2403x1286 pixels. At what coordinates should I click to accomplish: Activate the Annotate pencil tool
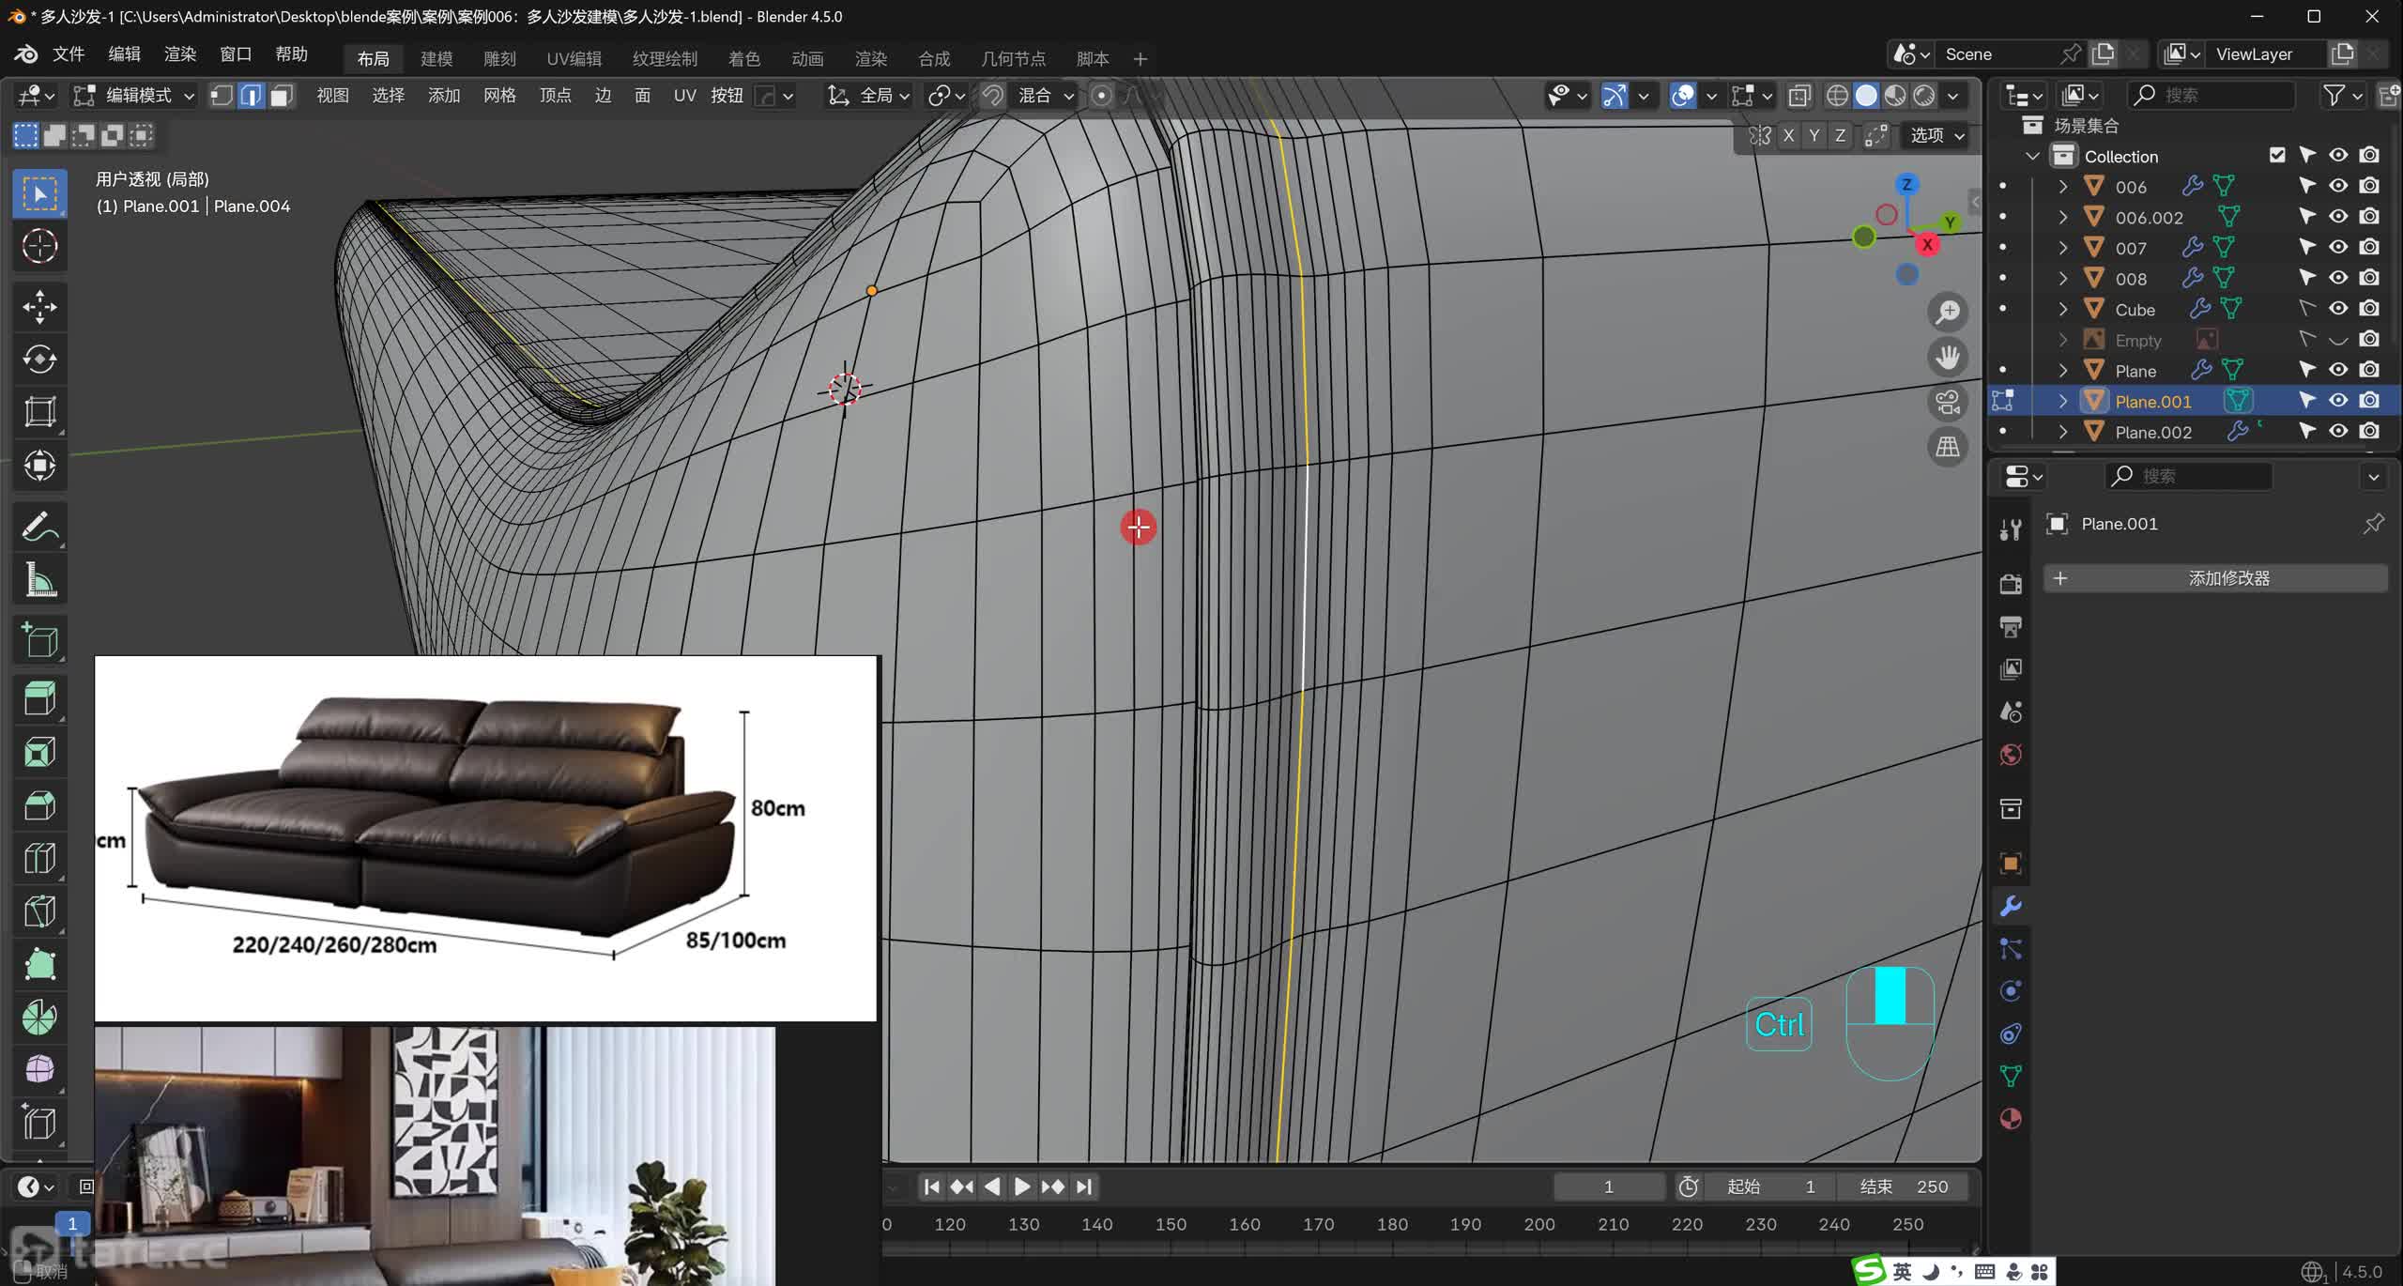coord(39,528)
